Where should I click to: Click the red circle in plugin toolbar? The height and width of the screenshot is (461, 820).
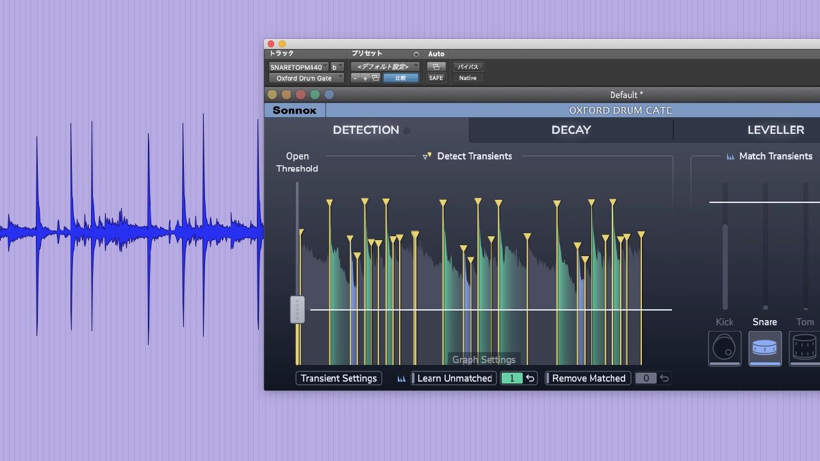[x=300, y=95]
